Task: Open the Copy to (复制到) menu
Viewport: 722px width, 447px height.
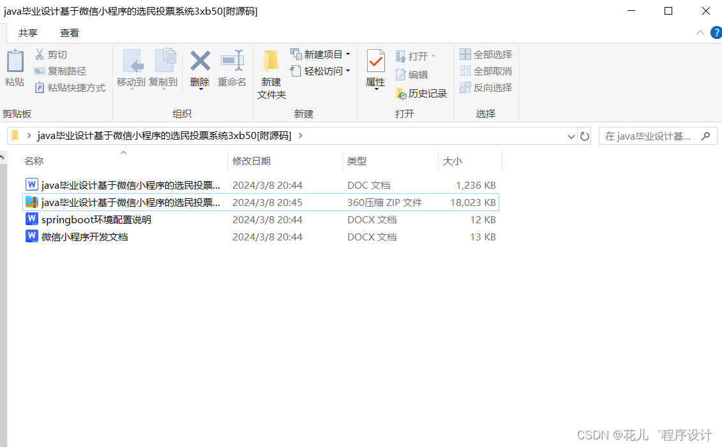Action: tap(163, 68)
